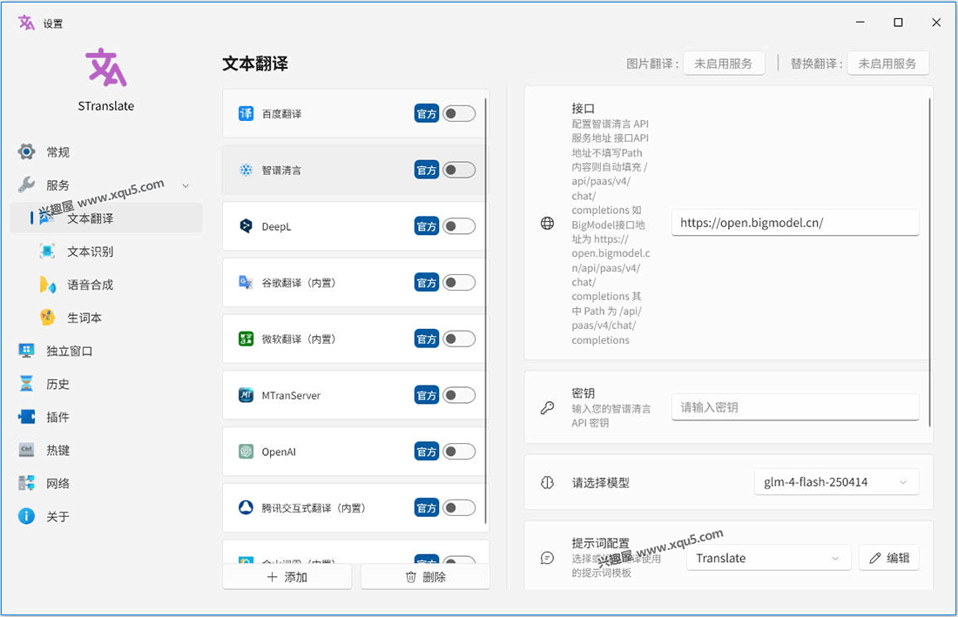Click the OpenAI service icon

pos(246,452)
